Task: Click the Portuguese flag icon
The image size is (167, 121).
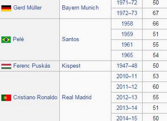Action: pos(6,98)
